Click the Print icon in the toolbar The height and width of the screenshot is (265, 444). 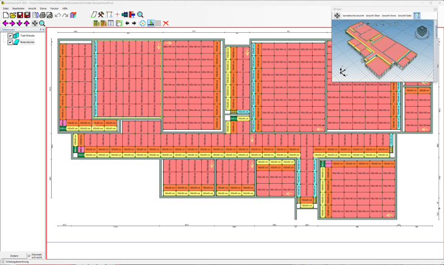pyautogui.click(x=43, y=15)
